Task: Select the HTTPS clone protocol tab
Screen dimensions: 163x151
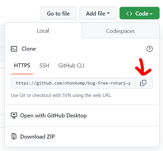Action: tap(22, 66)
